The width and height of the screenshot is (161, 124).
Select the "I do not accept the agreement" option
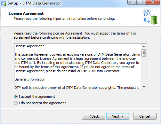point(16,103)
